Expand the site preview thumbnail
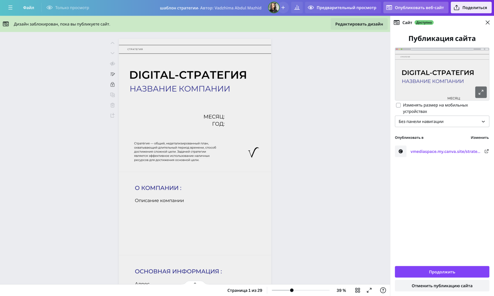 point(481,92)
